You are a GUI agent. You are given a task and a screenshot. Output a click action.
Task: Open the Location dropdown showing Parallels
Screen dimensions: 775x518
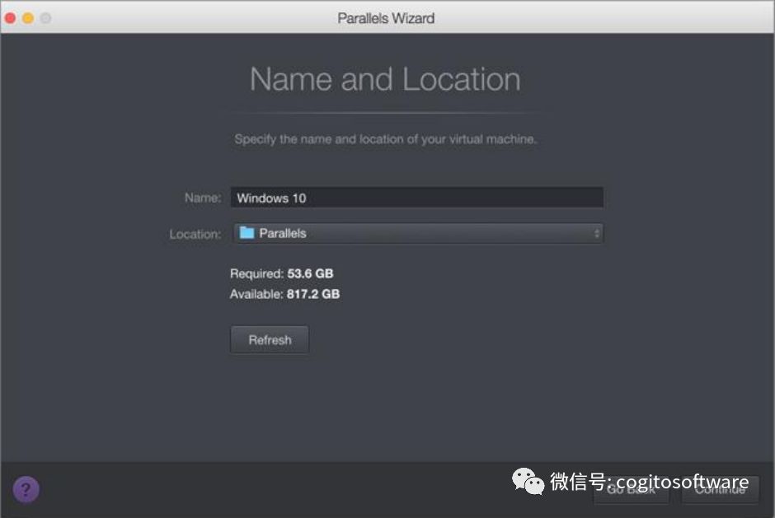coord(418,233)
